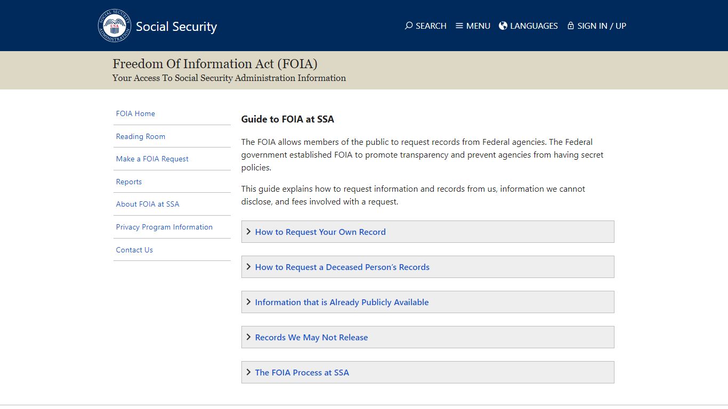Image resolution: width=728 pixels, height=409 pixels.
Task: Choose LANGUAGES in the header
Action: point(534,26)
